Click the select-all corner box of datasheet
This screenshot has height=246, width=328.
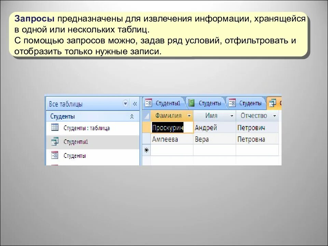click(147, 116)
